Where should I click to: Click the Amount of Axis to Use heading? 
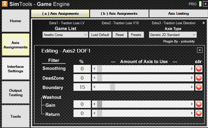click(144, 62)
